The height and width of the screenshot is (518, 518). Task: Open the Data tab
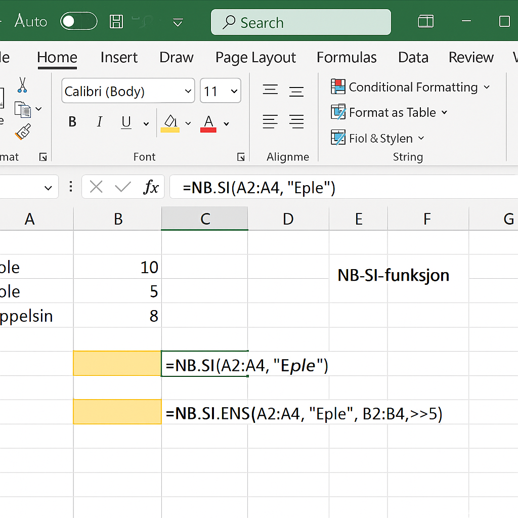click(x=413, y=58)
